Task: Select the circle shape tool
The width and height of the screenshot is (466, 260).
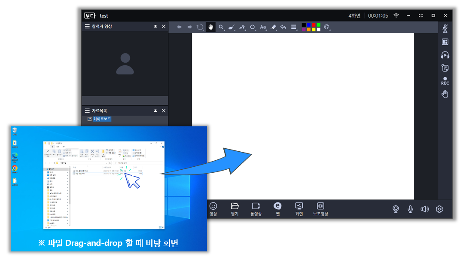Action: pos(253,27)
